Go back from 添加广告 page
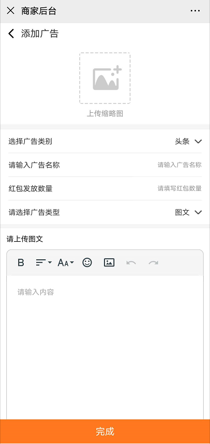 tap(11, 34)
